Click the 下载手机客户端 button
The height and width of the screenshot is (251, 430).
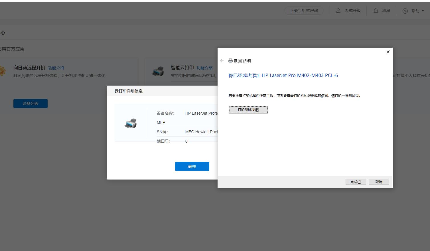point(304,11)
